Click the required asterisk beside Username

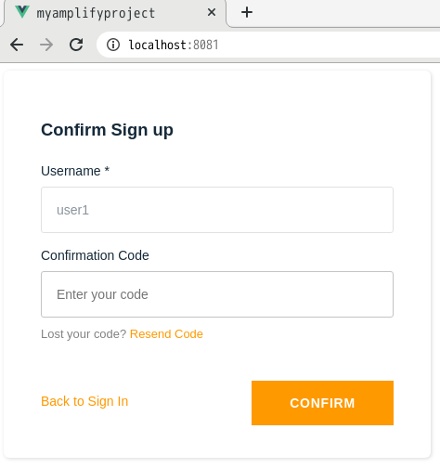tap(107, 170)
